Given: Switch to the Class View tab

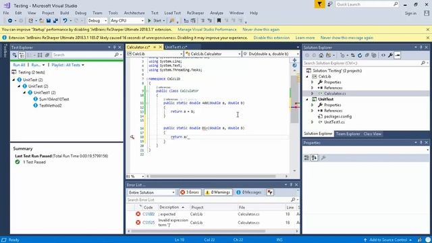Looking at the screenshot, I should click(372, 134).
